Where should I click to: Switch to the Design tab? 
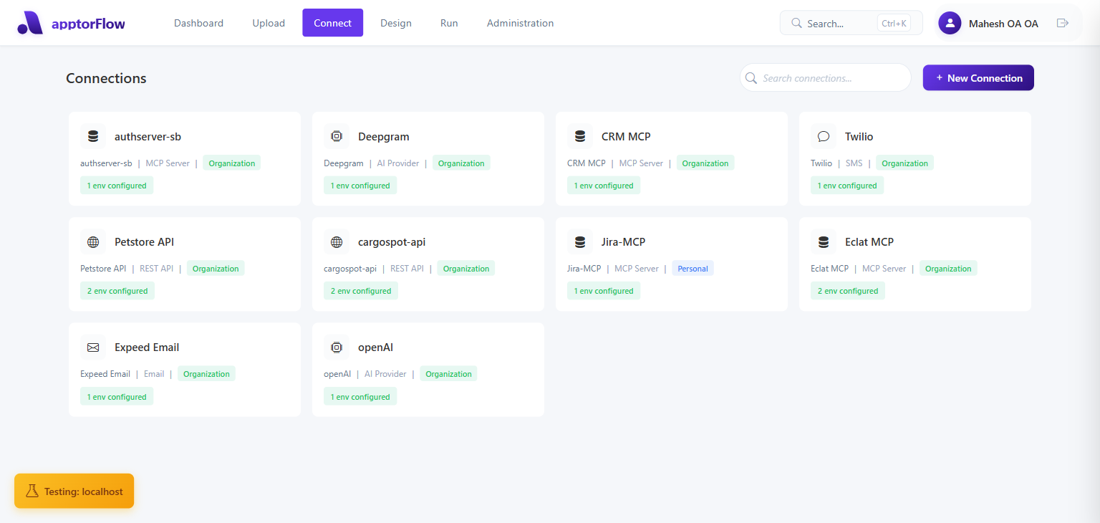coord(395,23)
